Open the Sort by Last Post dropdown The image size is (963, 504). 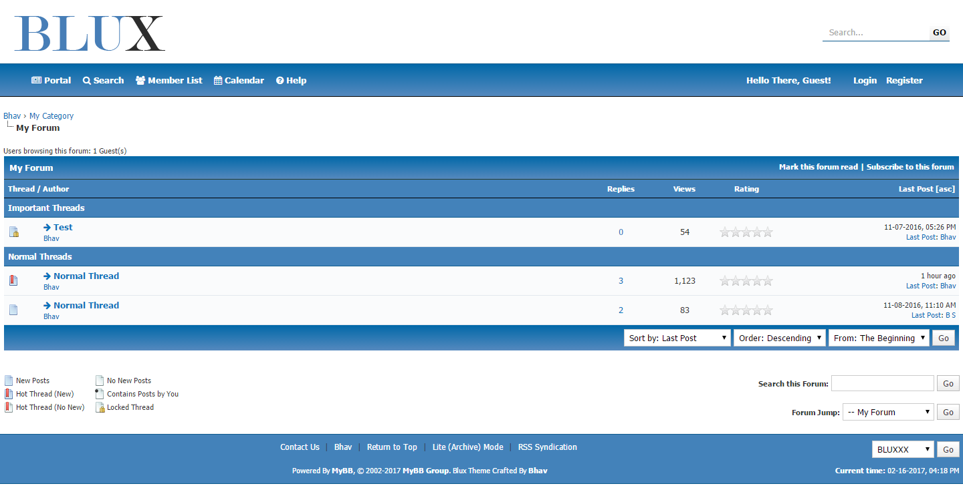(x=677, y=338)
